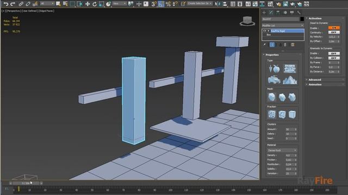Open the reference coordinate system 'View' dropdown

point(119,4)
